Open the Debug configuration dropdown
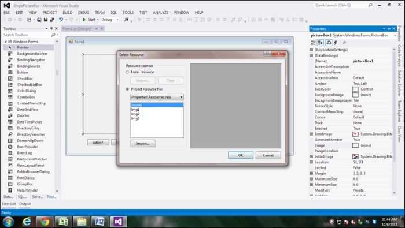Viewport: 405px width, 228px height. click(110, 20)
